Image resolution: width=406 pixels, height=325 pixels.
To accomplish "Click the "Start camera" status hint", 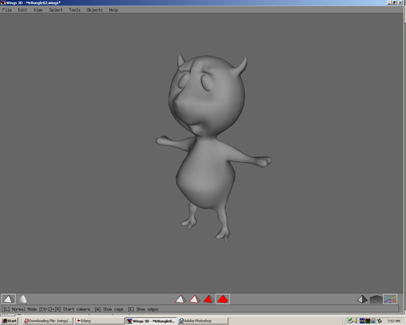I will pyautogui.click(x=76, y=309).
